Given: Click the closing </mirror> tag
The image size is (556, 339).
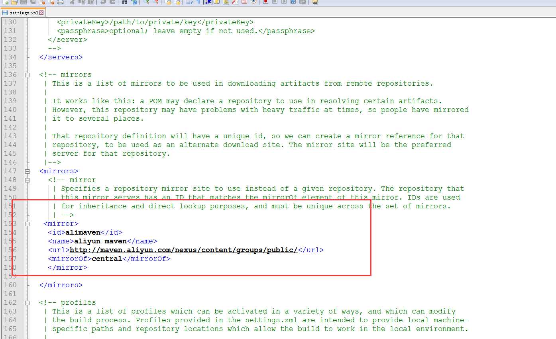Looking at the screenshot, I should (67, 267).
